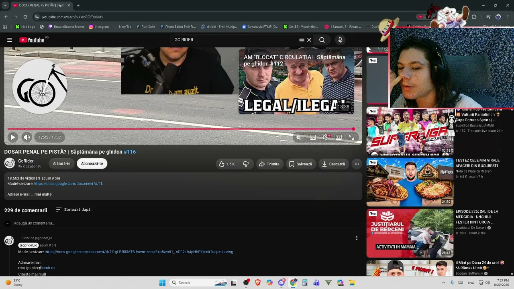The image size is (514, 289).
Task: Open Windows Start menu
Action: [163, 283]
